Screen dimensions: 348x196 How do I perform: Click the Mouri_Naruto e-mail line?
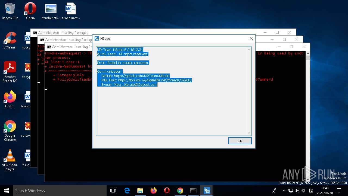pos(129,84)
